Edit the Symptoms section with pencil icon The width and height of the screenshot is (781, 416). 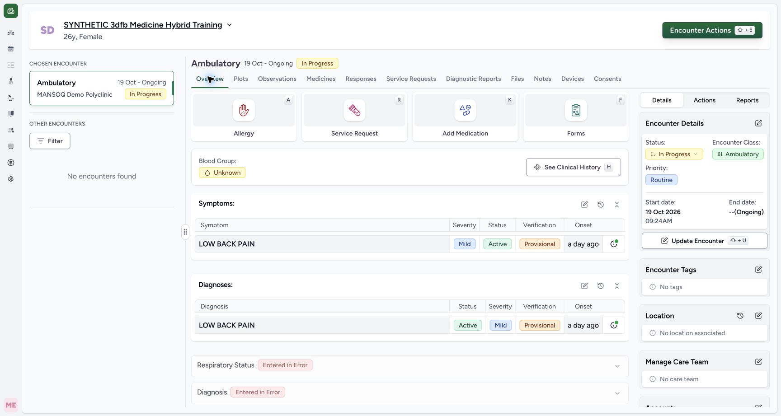(584, 205)
